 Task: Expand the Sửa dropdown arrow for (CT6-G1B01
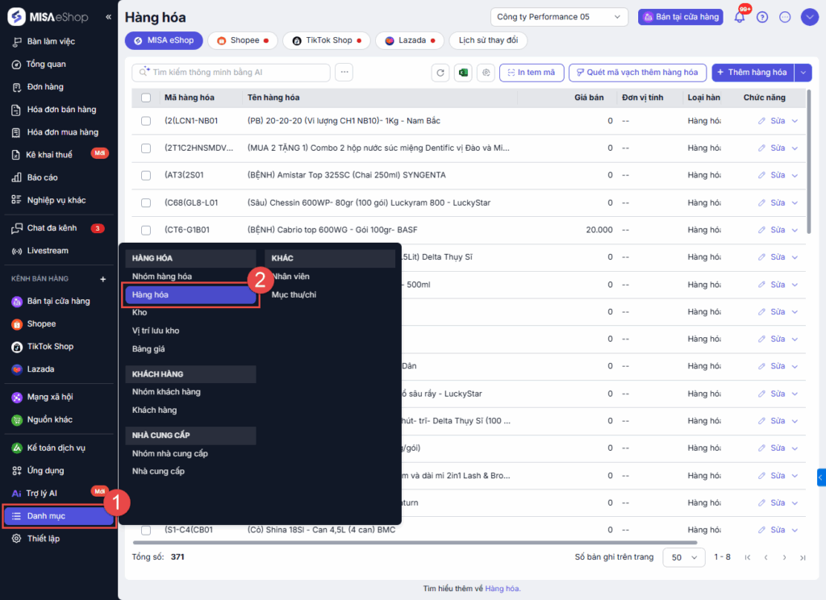point(795,230)
